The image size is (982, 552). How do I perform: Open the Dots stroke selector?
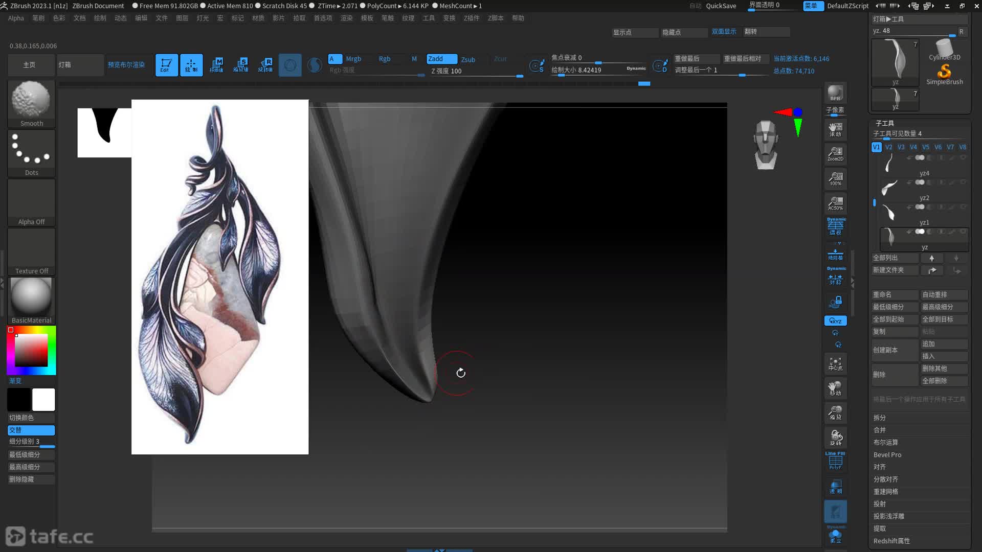coord(31,153)
